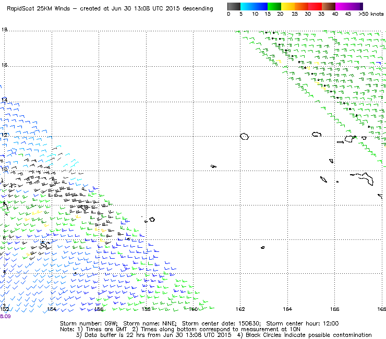Click the latitude label "14" on left axis
Image resolution: width=386 pixels, height=339 pixels.
click(x=4, y=100)
